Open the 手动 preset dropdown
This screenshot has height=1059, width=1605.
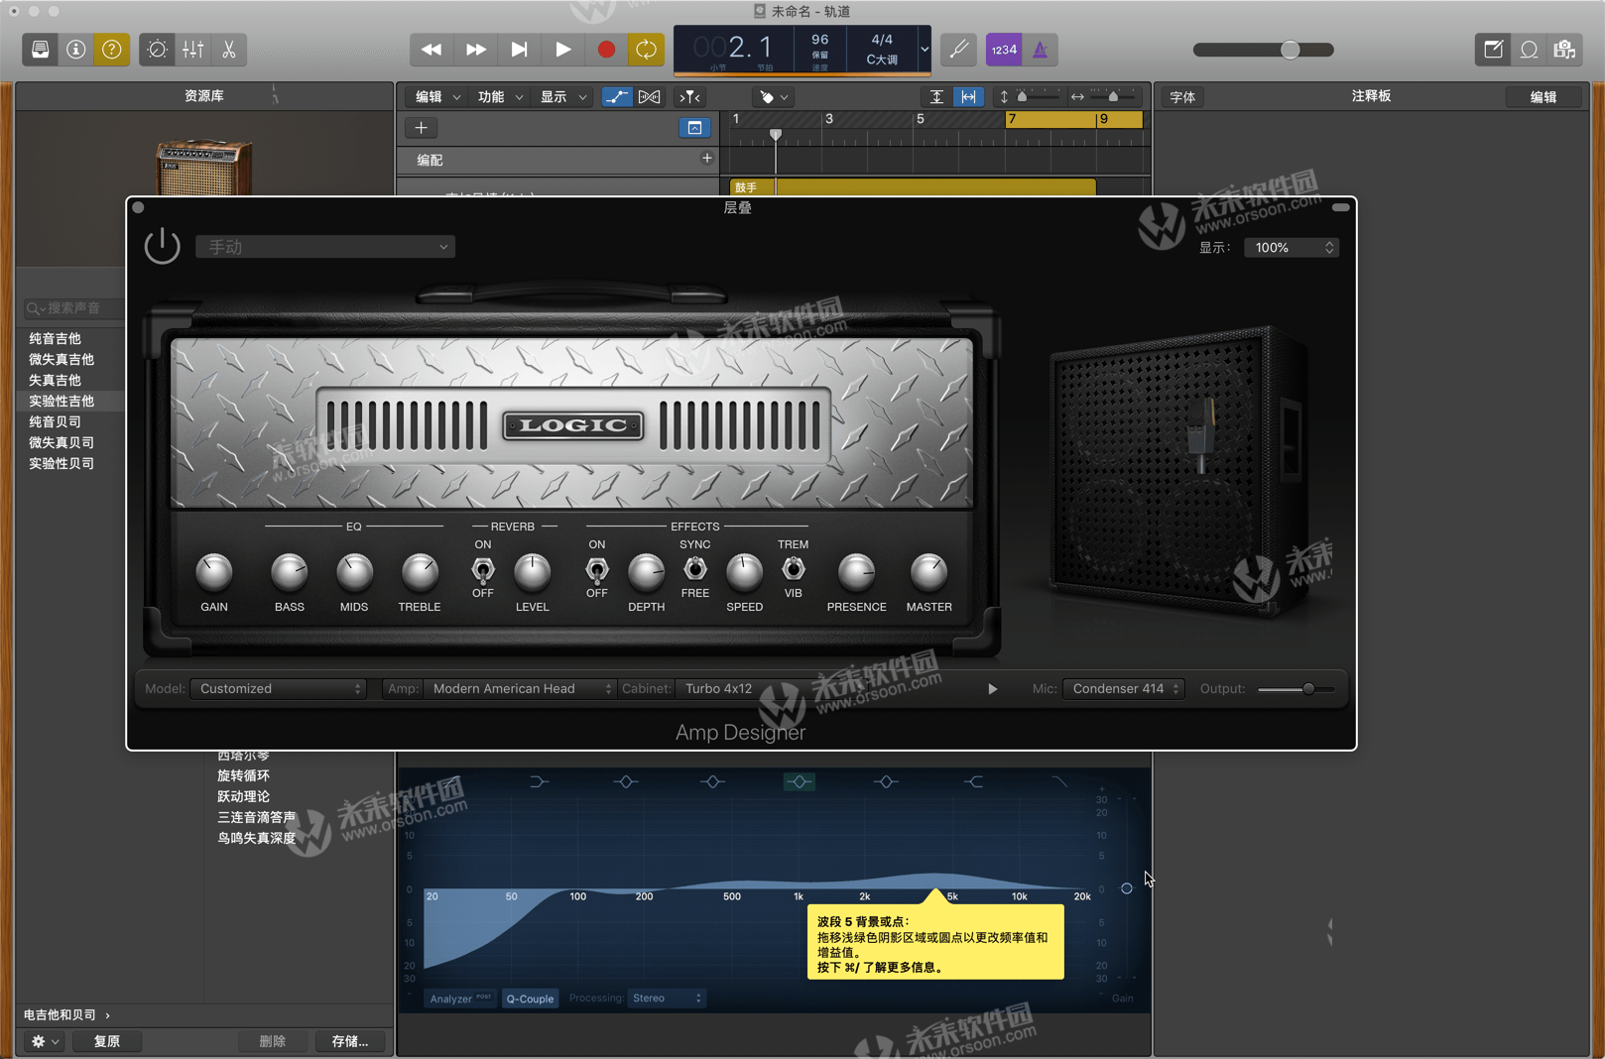click(x=325, y=247)
